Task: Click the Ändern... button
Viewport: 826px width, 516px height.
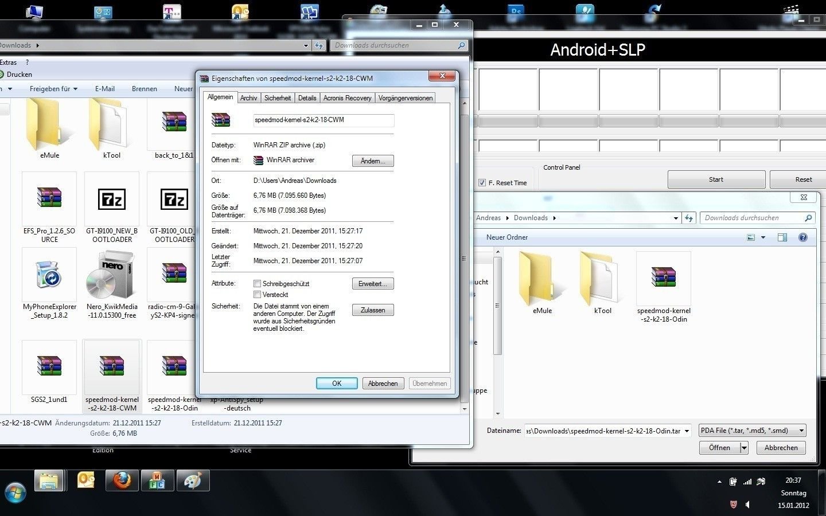Action: tap(373, 161)
